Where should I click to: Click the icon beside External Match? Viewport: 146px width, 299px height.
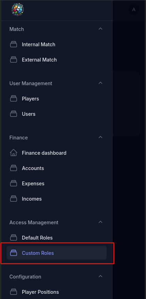(x=14, y=60)
